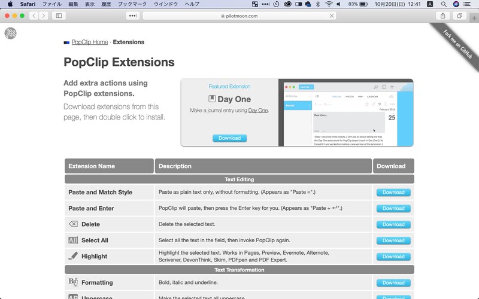Download Paste and Enter extension
The image size is (479, 299).
coord(393,208)
